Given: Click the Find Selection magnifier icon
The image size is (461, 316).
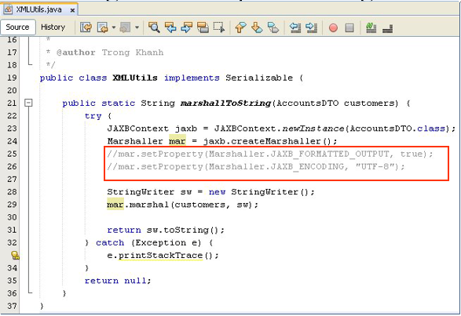Looking at the screenshot, I should pos(154,27).
